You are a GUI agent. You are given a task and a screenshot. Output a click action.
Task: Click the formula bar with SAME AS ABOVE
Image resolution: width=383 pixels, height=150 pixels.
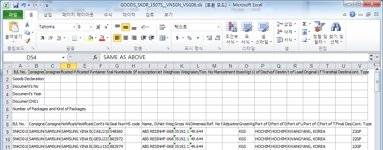235,58
